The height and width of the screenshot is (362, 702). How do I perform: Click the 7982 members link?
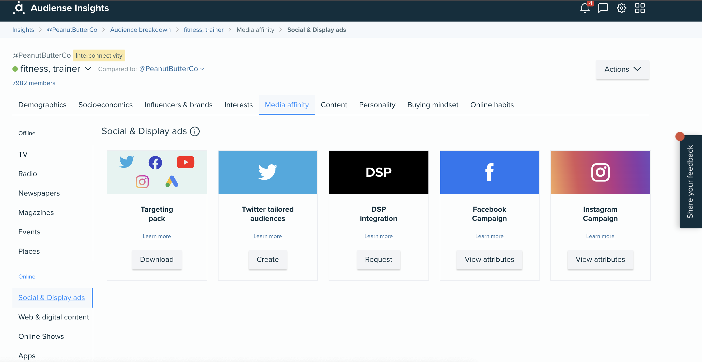(34, 83)
